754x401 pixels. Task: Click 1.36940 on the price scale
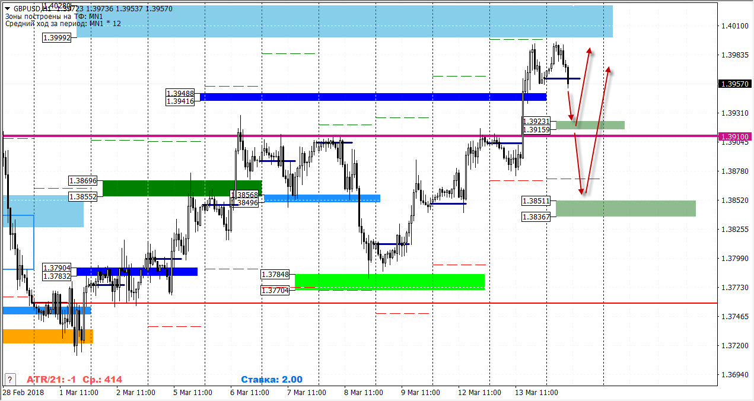pos(734,375)
